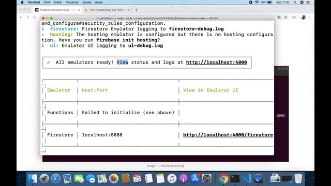Image resolution: width=331 pixels, height=186 pixels.
Task: Close the Firebase Emulators Suite tab
Action: point(79,10)
